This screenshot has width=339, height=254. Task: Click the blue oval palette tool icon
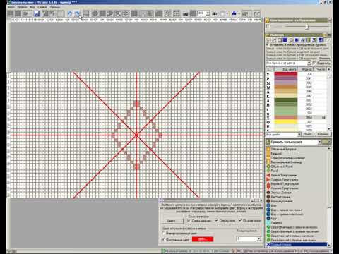pyautogui.click(x=297, y=40)
